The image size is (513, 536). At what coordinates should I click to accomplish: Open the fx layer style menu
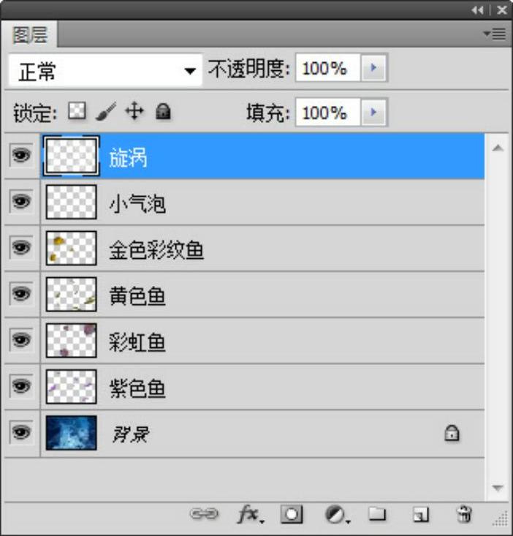(x=248, y=515)
